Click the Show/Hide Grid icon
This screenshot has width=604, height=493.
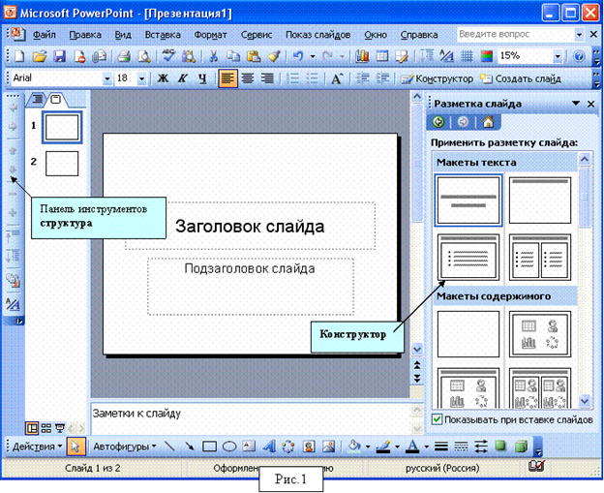[x=467, y=57]
